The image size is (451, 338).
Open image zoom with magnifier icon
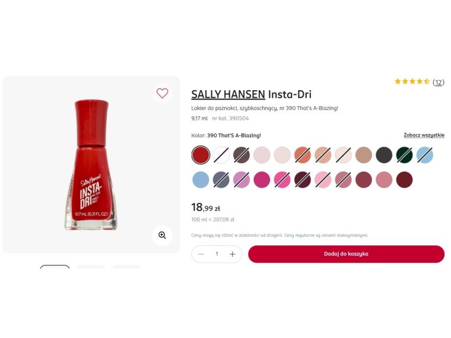point(162,235)
